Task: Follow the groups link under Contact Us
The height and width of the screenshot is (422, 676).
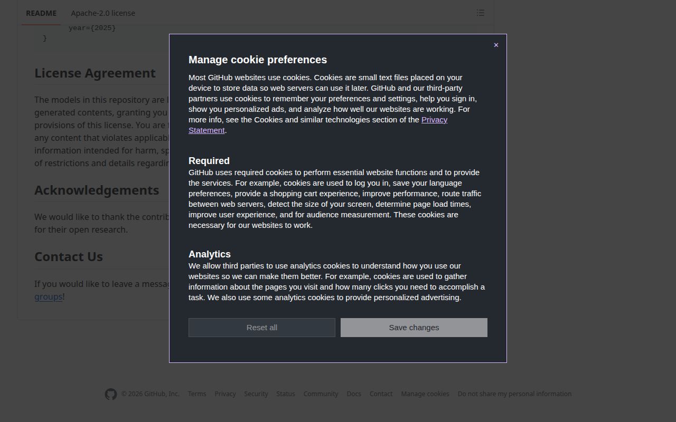Action: click(x=48, y=296)
